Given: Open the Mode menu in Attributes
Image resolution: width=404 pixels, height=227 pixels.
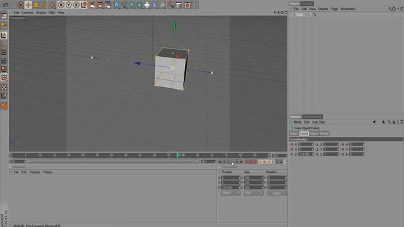Looking at the screenshot, I should (297, 122).
